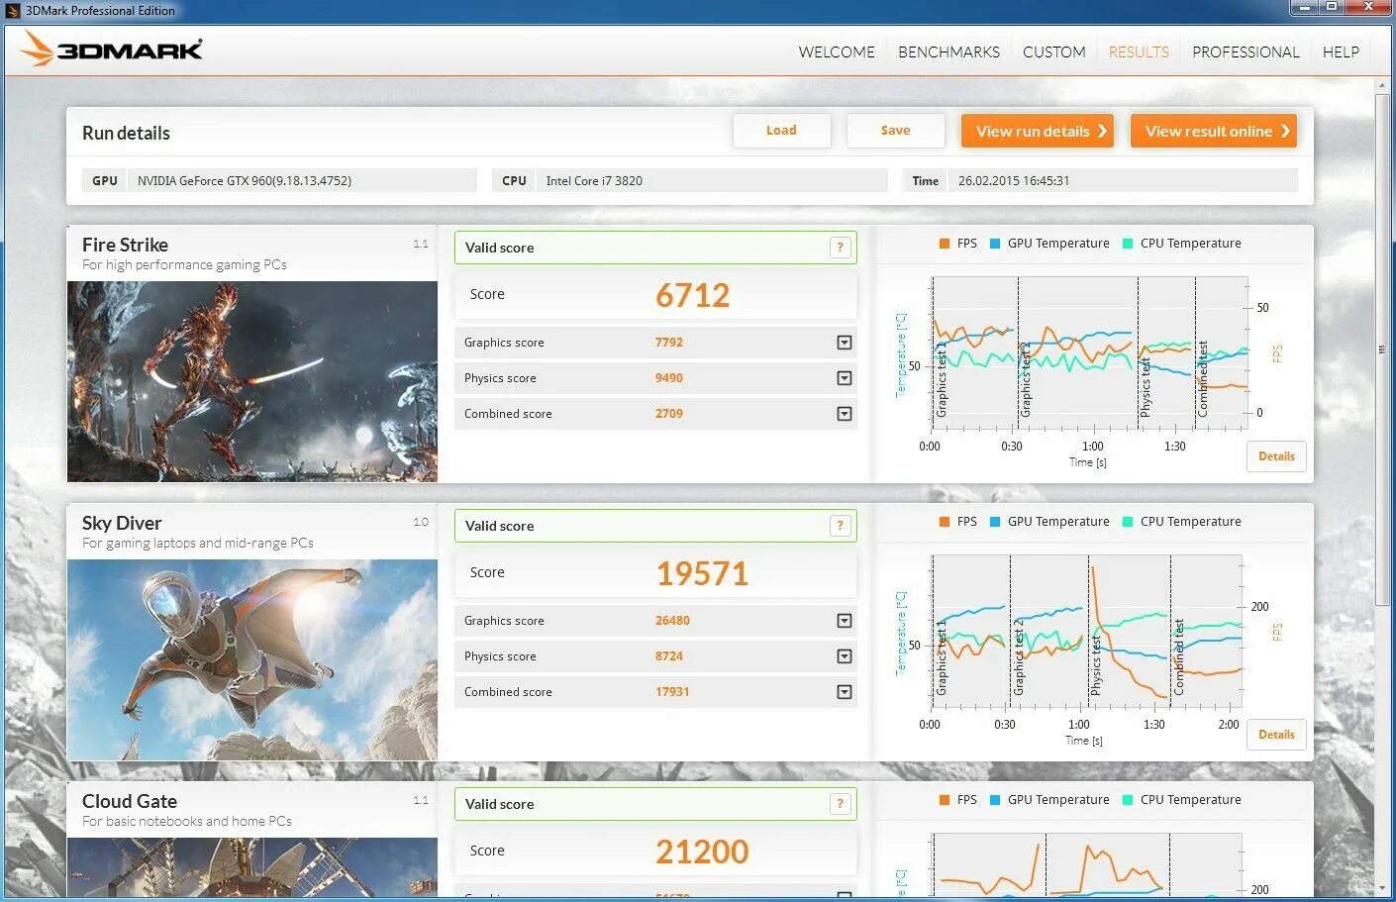1396x902 pixels.
Task: Click the Fire Strike benchmark title
Action: [x=125, y=245]
